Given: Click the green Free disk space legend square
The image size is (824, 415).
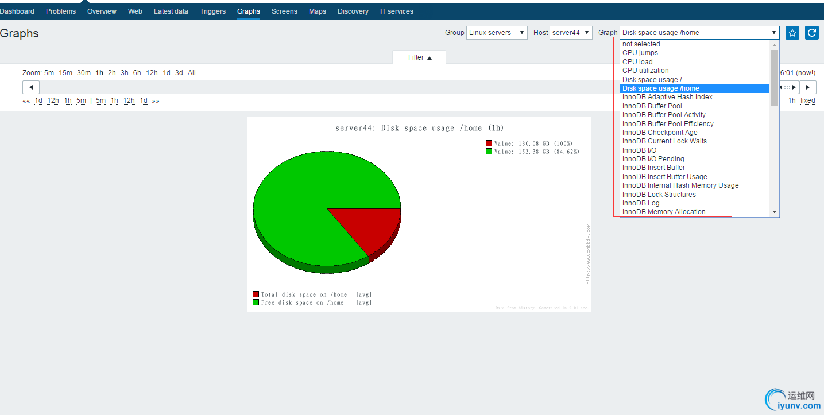Looking at the screenshot, I should coord(256,302).
